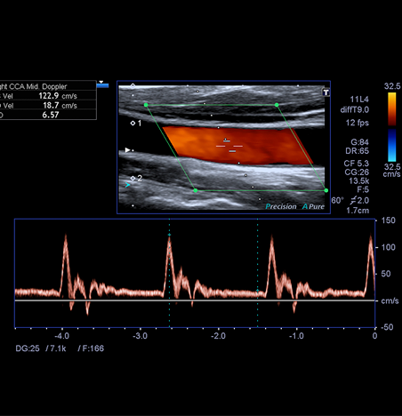
Task: Click the upper 32.5 color scale limit
Action: pyautogui.click(x=392, y=86)
